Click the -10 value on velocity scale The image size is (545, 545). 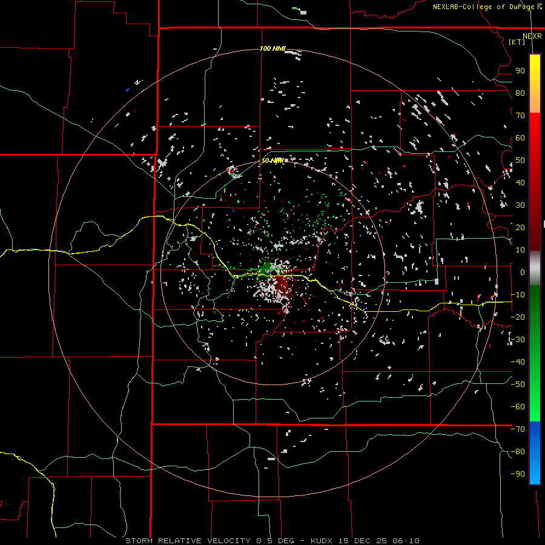(518, 295)
